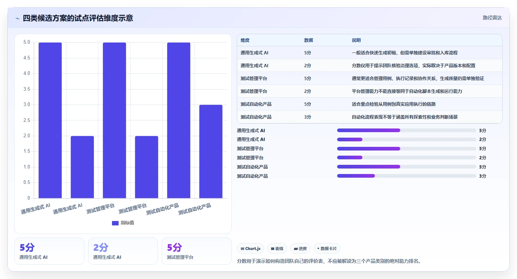Click the 进度 tag chip
517x279 pixels.
tap(300, 249)
